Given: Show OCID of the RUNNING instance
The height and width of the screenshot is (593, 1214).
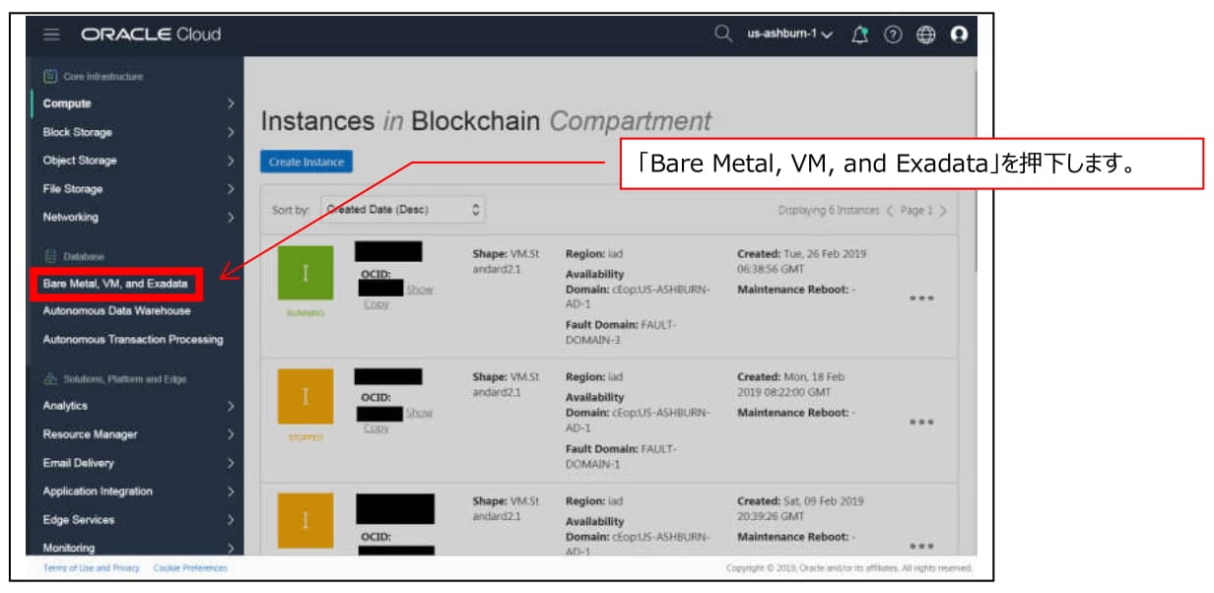Looking at the screenshot, I should pyautogui.click(x=420, y=290).
